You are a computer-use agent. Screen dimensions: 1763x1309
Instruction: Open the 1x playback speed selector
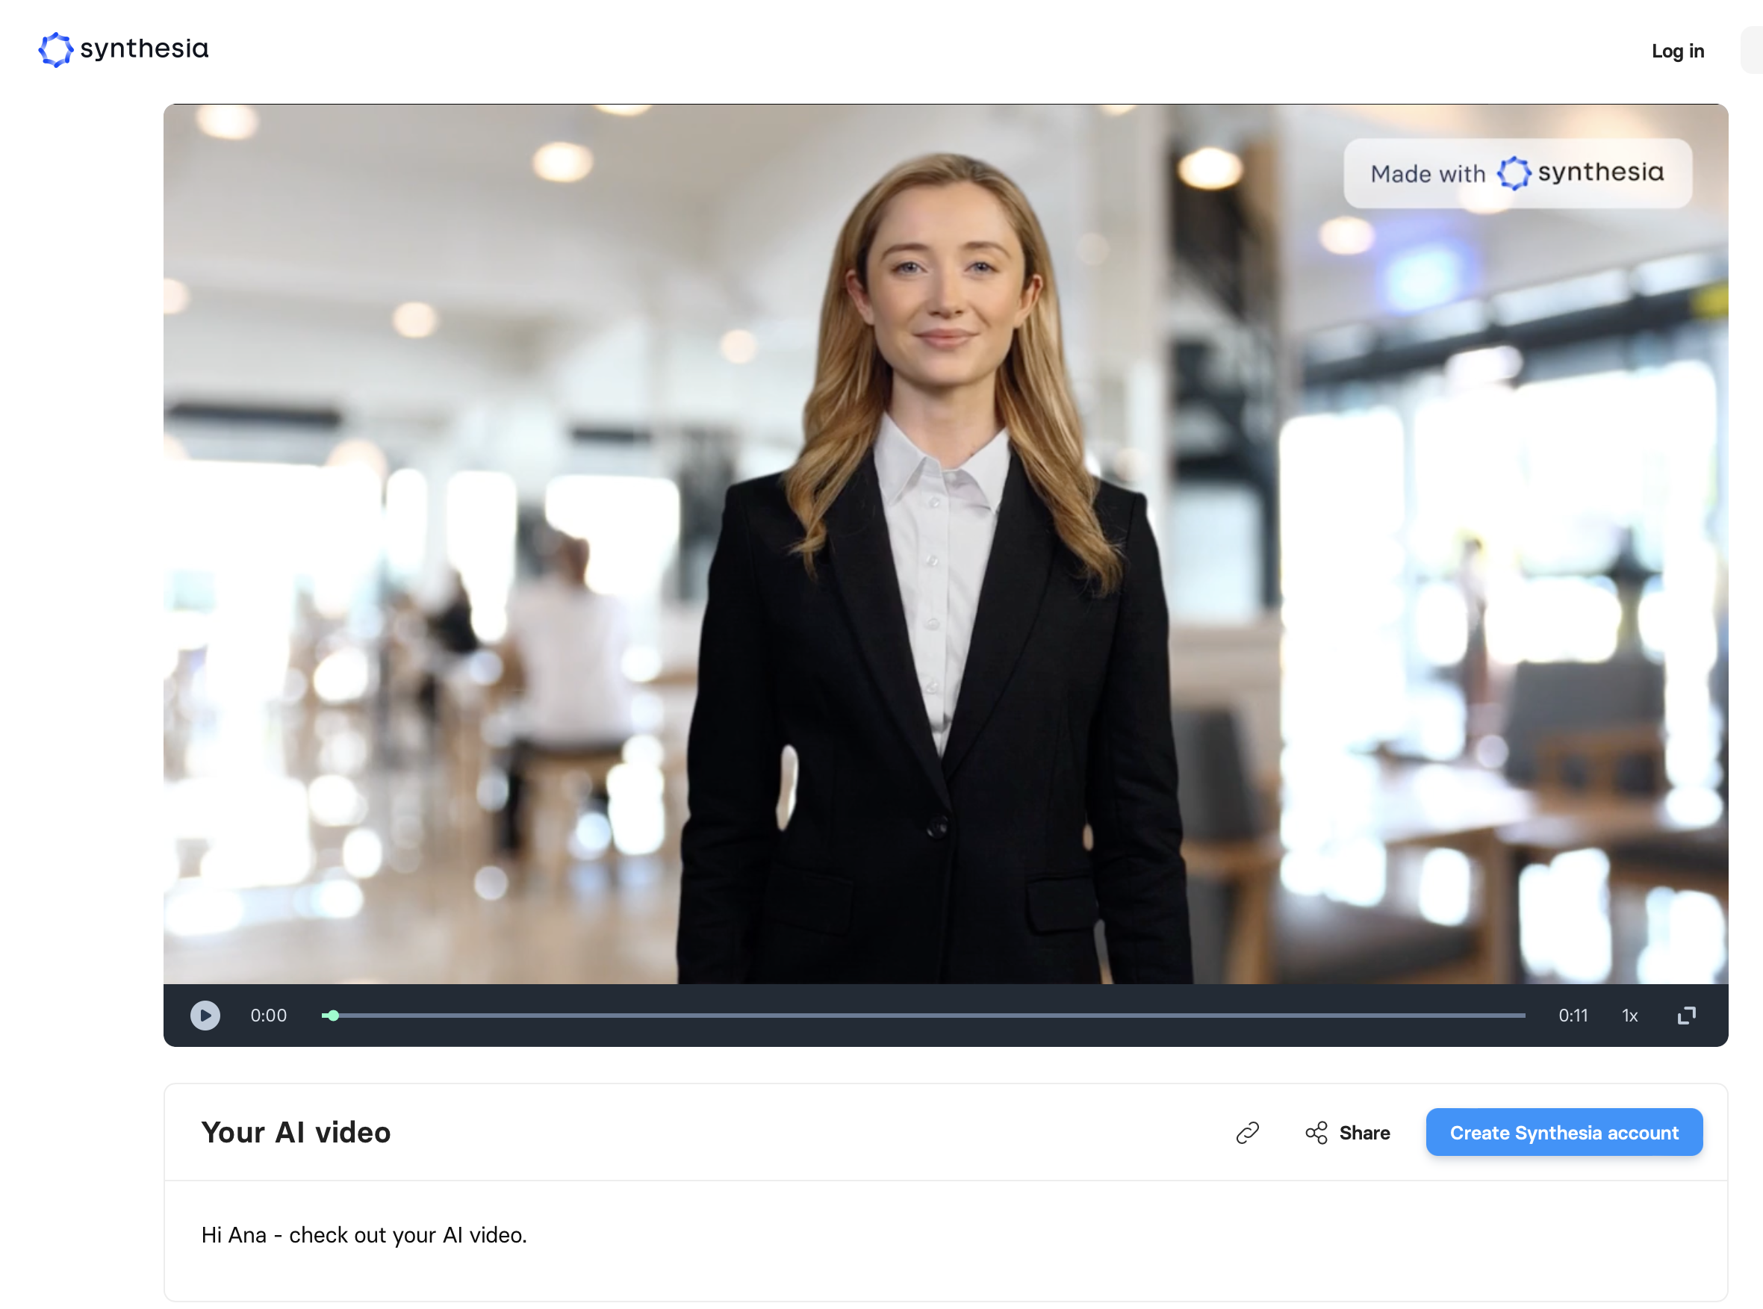click(1629, 1015)
